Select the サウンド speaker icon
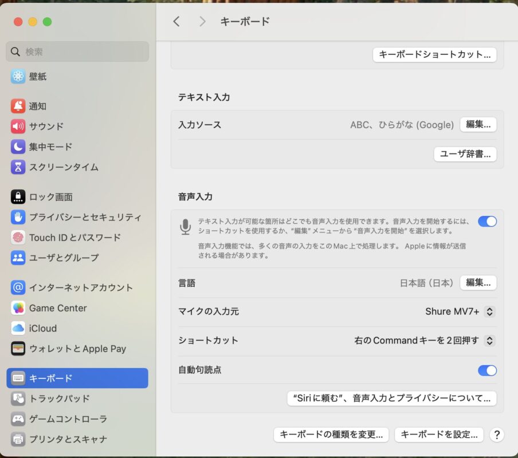 [18, 127]
